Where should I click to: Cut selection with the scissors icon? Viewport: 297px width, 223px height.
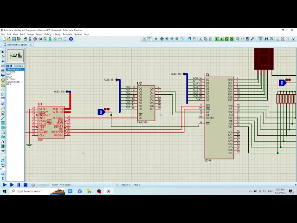(200, 39)
